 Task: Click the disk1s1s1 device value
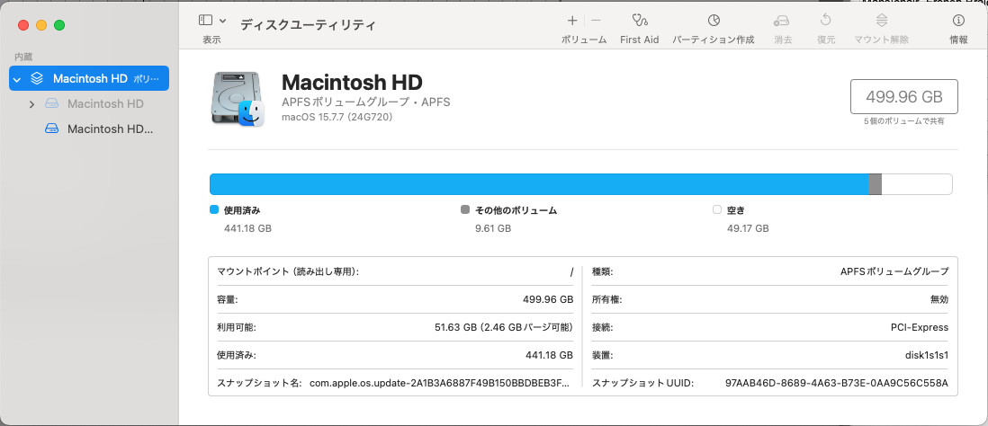coord(926,355)
